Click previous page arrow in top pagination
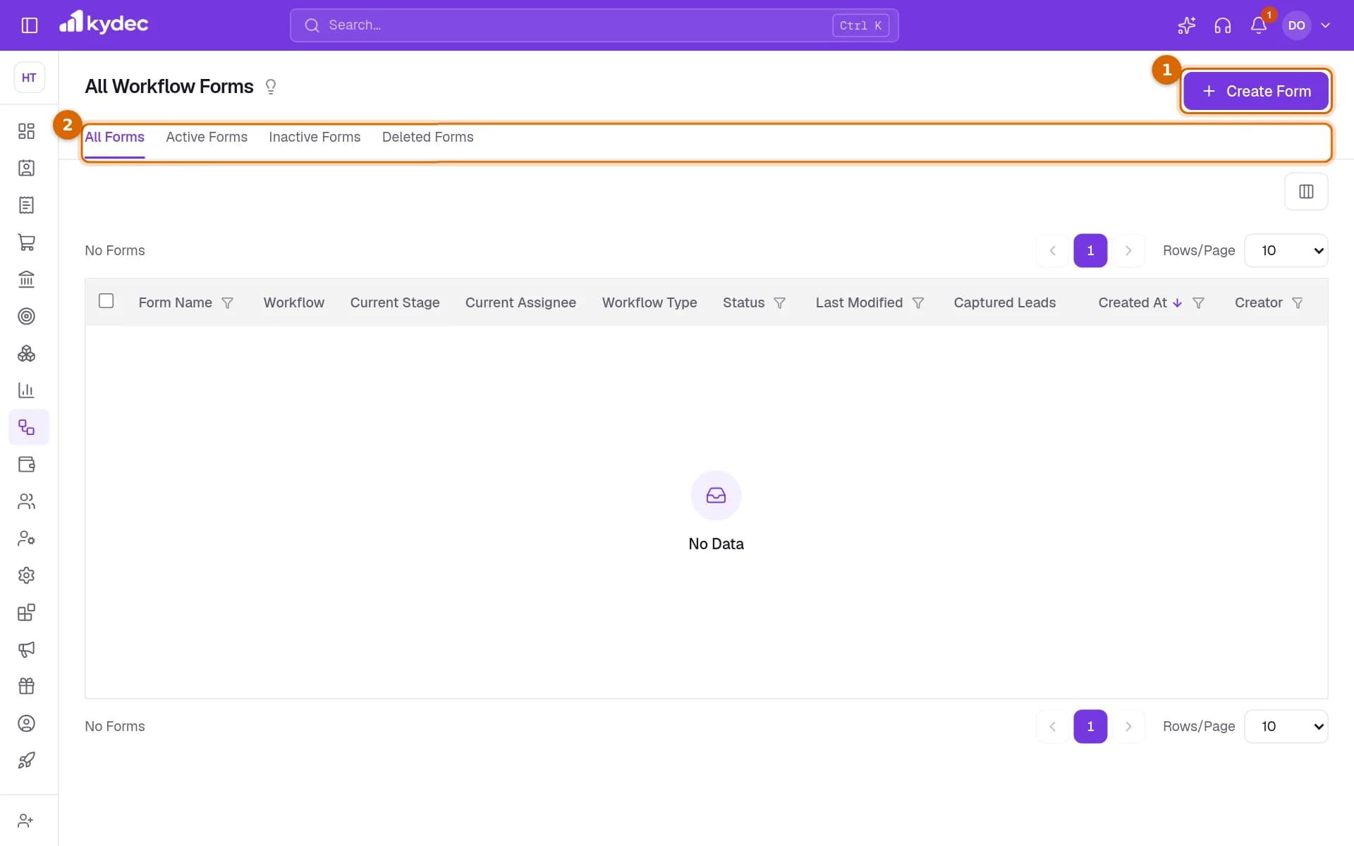Screen dimensions: 1354x846 [1052, 250]
